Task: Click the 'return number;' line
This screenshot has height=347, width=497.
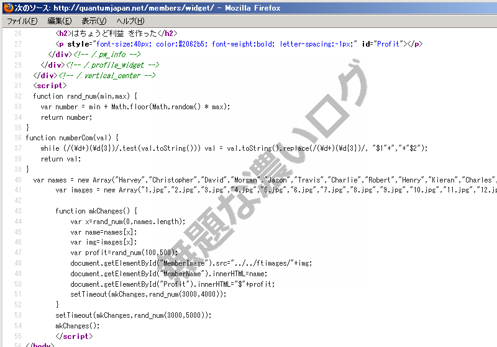Action: tap(66, 117)
